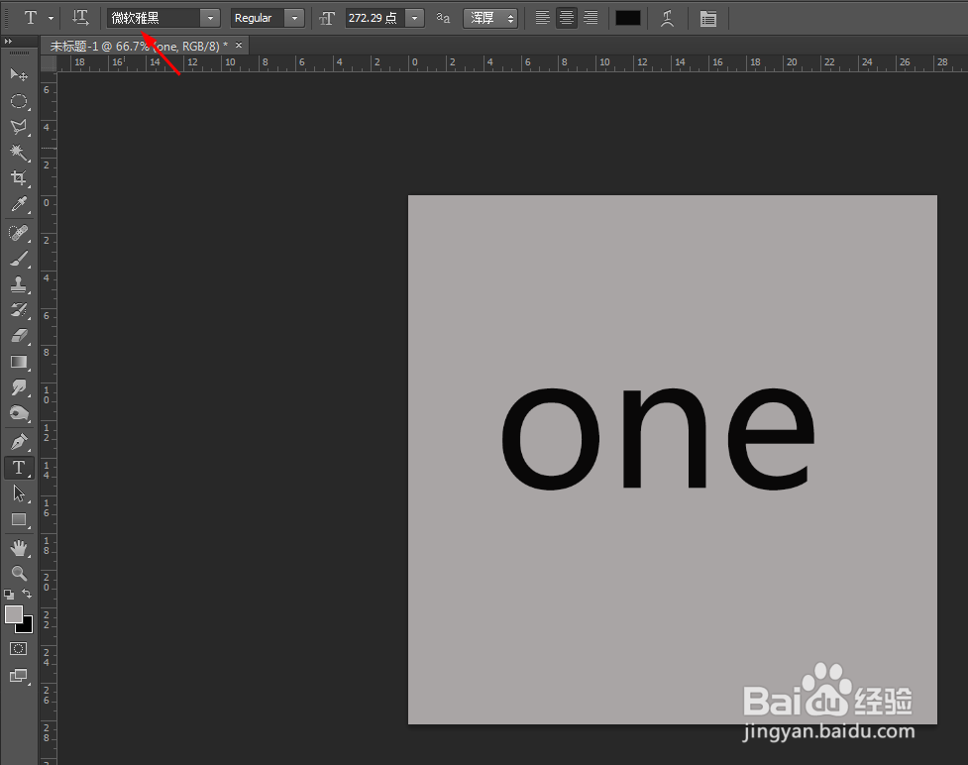
Task: Open the tool preset picker arrow
Action: click(51, 19)
